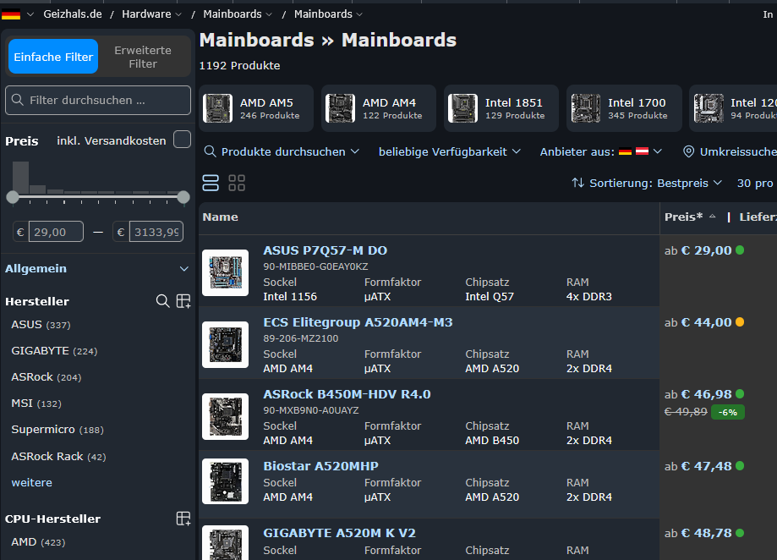The height and width of the screenshot is (560, 777).
Task: Open GIGABYTE A520M K V2 link
Action: [x=339, y=533]
